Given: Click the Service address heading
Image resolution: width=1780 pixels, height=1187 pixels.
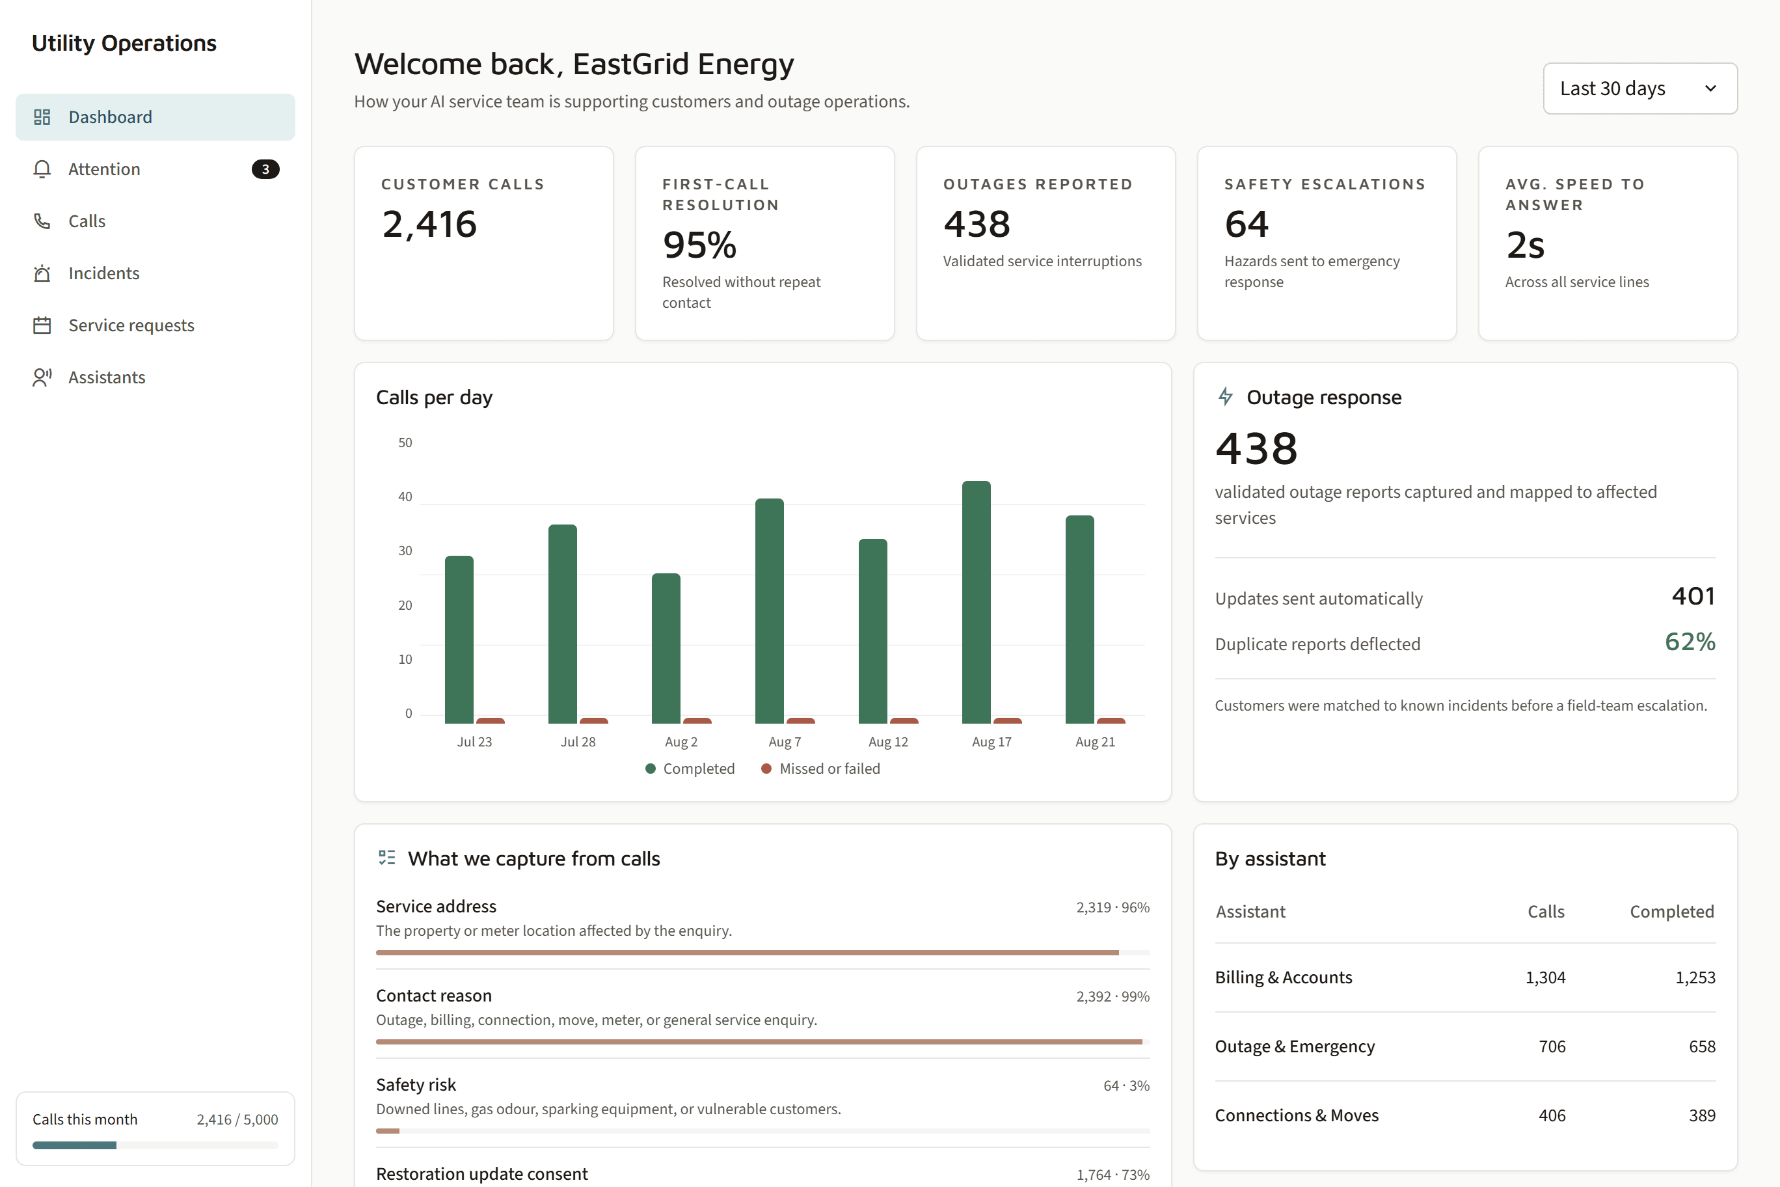Looking at the screenshot, I should pos(436,906).
